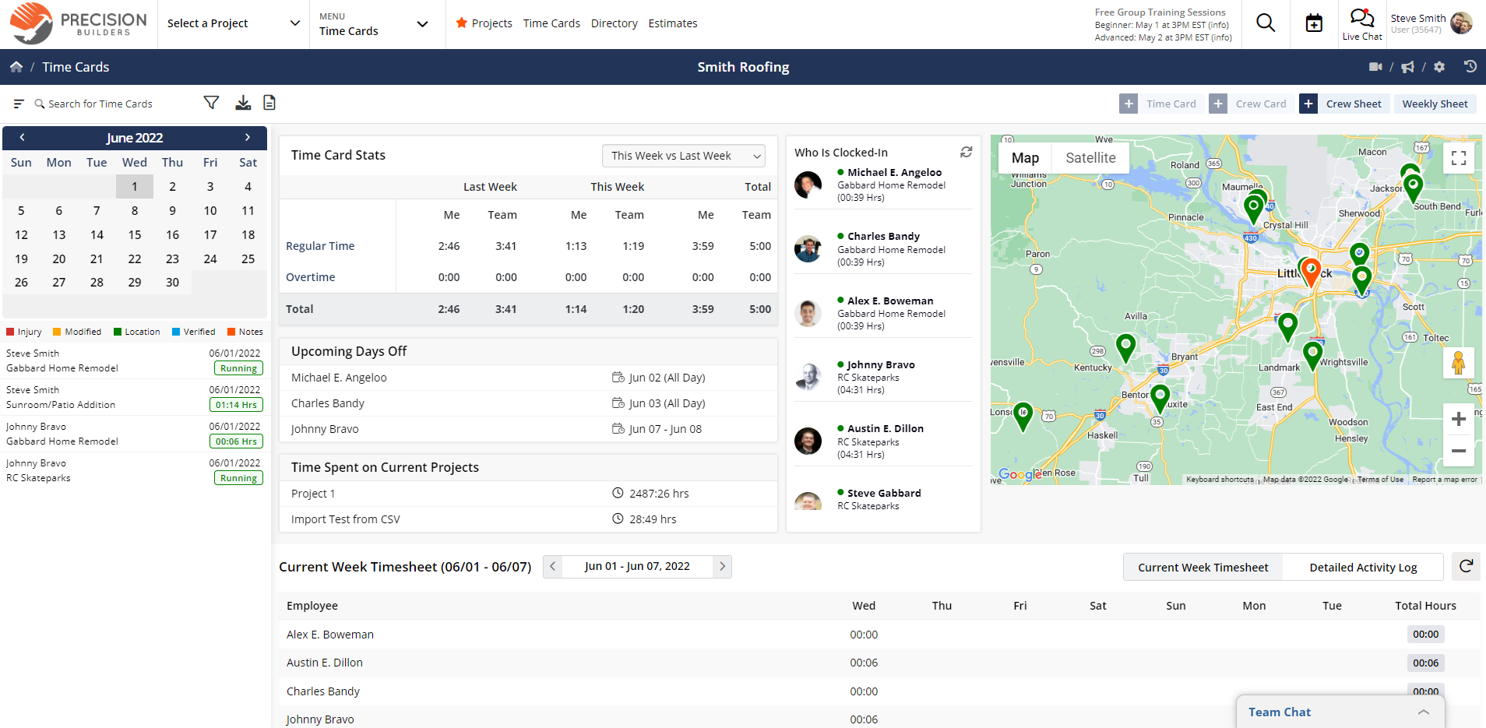Open the Weekly Sheet button
This screenshot has height=728, width=1486.
click(x=1435, y=103)
